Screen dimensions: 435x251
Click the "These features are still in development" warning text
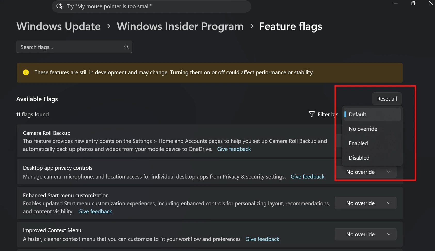click(x=174, y=72)
